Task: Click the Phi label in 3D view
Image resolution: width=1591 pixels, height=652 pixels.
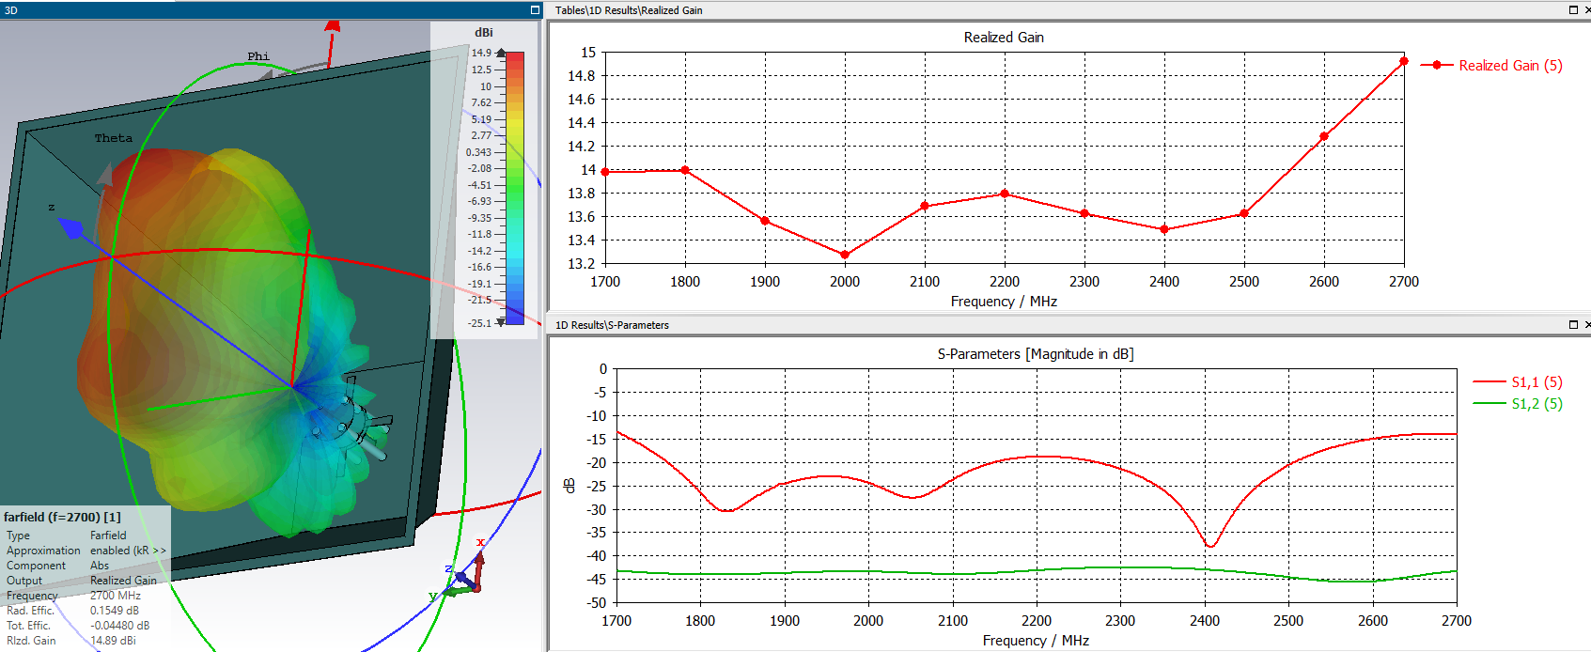Action: tap(258, 56)
